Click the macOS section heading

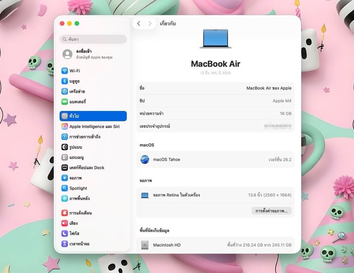click(147, 145)
